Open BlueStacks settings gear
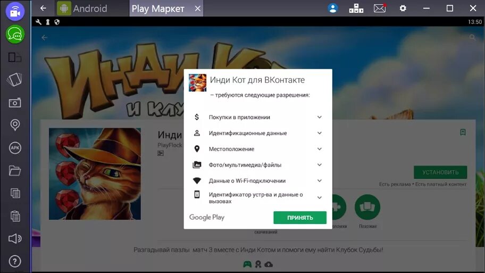The height and width of the screenshot is (273, 485). (403, 9)
